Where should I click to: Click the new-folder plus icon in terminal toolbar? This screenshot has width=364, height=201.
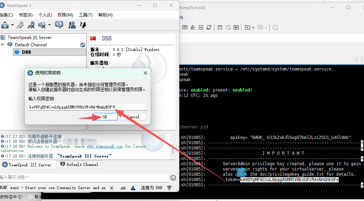click(247, 27)
